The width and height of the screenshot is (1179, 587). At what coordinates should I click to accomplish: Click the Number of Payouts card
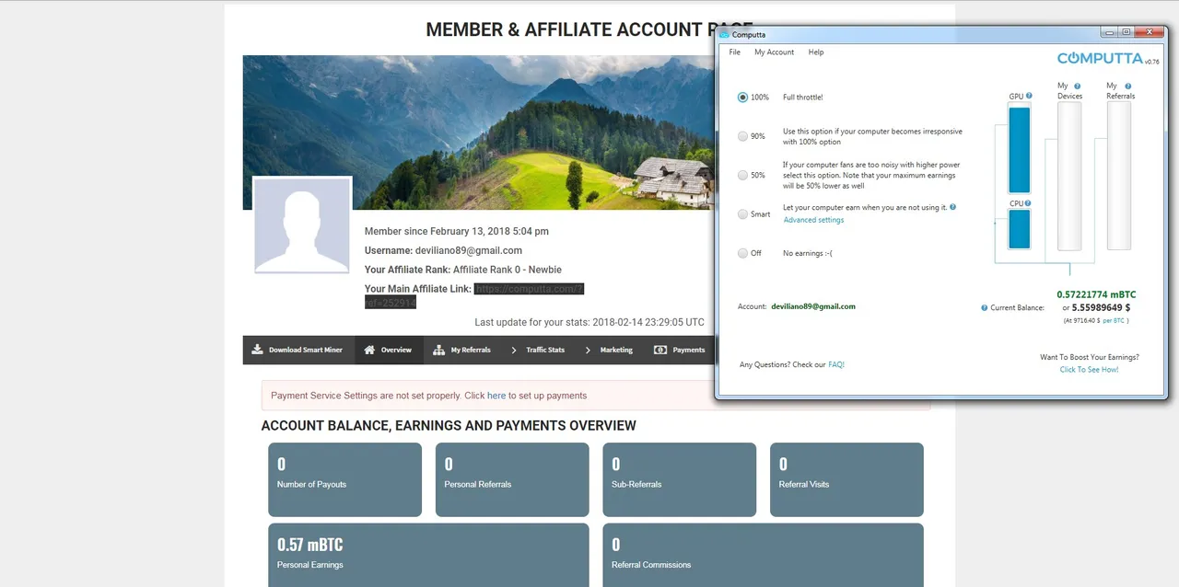point(344,479)
